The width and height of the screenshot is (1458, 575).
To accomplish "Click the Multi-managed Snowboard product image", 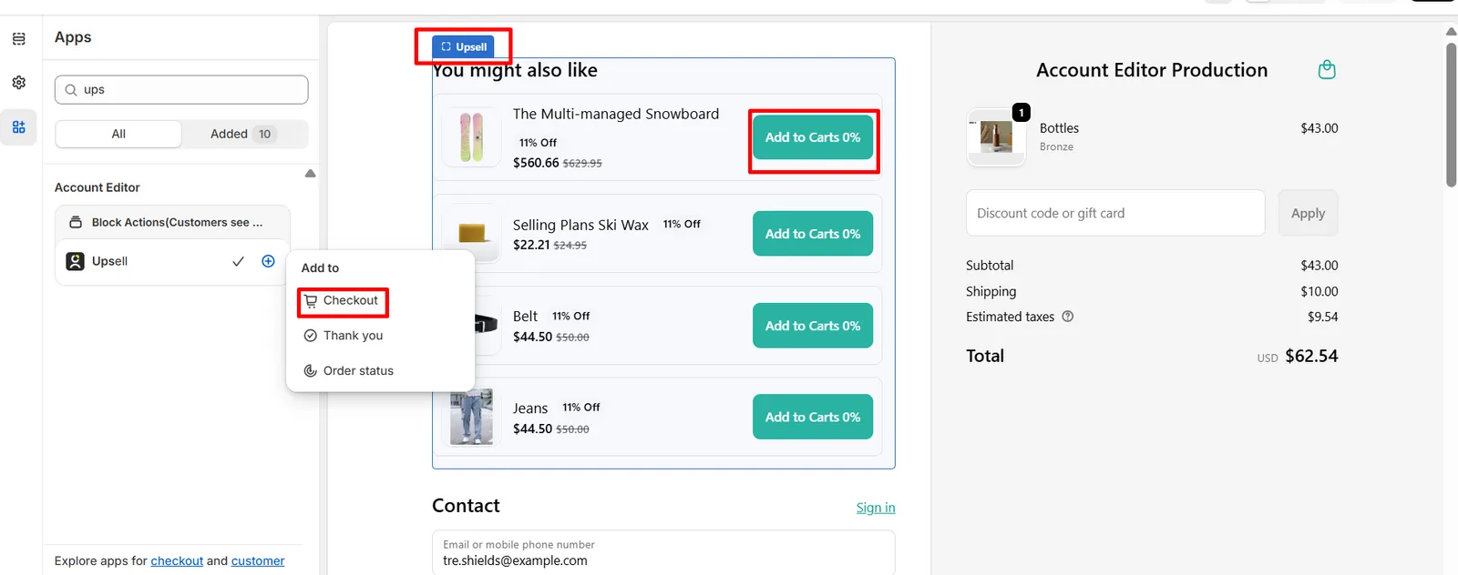I will tap(471, 137).
